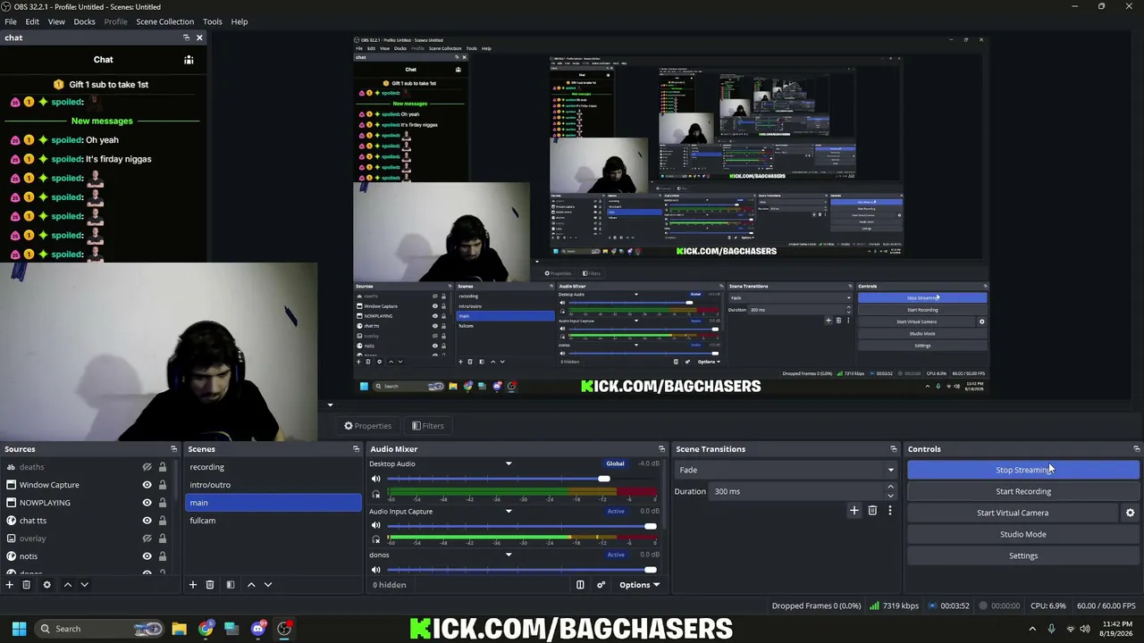Move source down in the Sources list

[x=84, y=585]
